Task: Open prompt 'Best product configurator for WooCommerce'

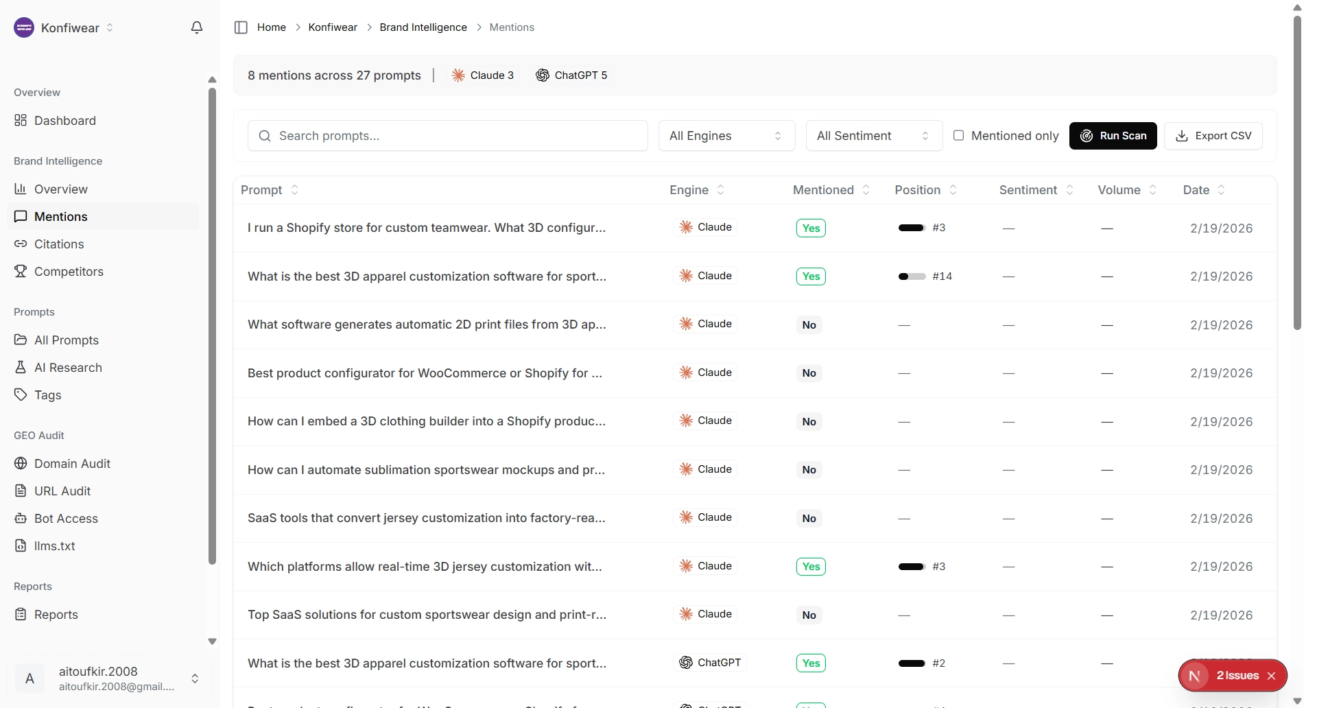Action: pyautogui.click(x=425, y=373)
